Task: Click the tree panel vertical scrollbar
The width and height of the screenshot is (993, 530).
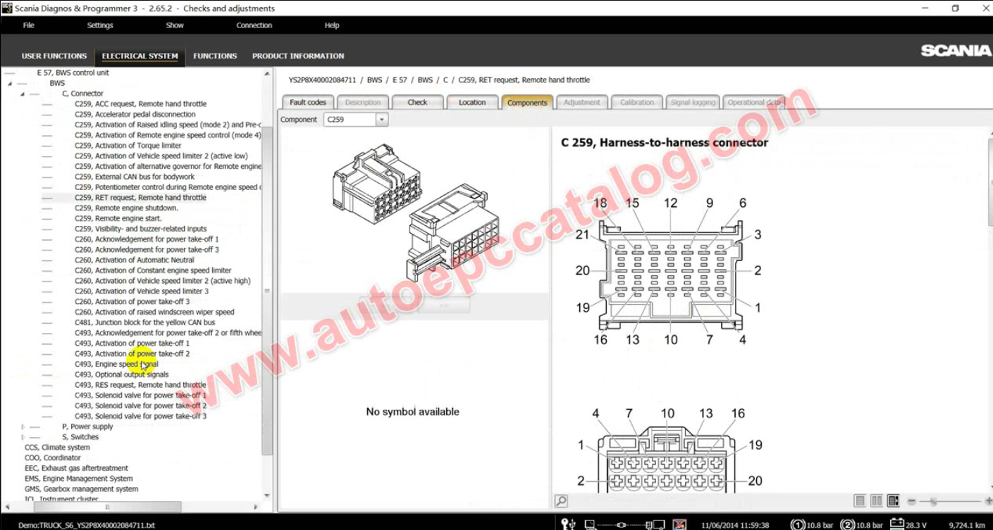Action: [x=267, y=291]
